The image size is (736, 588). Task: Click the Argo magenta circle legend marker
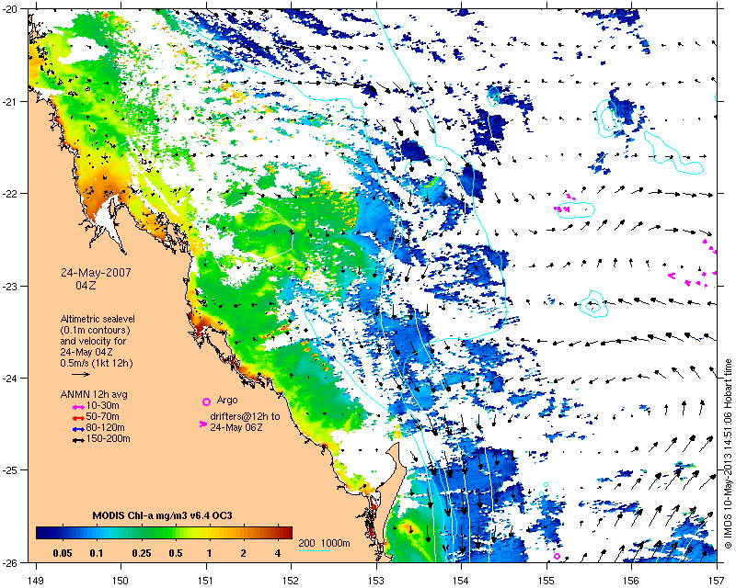(x=206, y=401)
